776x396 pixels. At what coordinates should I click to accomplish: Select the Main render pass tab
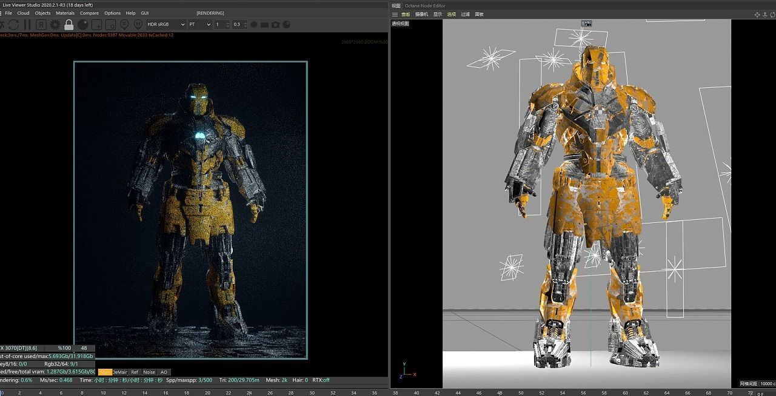[105, 372]
